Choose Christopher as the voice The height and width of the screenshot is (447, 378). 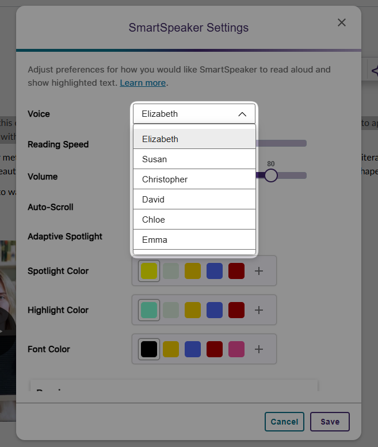(194, 179)
